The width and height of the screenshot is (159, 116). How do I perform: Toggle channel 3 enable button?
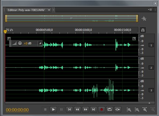pyautogui.click(x=151, y=90)
